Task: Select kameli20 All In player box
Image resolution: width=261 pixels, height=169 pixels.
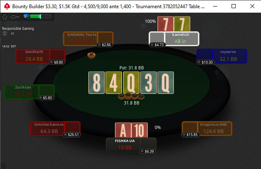Action: (x=174, y=38)
